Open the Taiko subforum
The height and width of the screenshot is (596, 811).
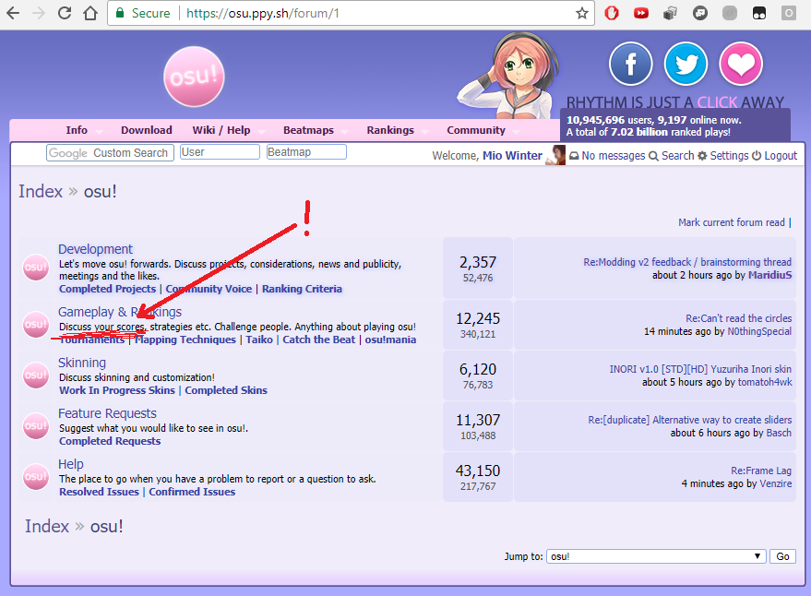pyautogui.click(x=259, y=340)
